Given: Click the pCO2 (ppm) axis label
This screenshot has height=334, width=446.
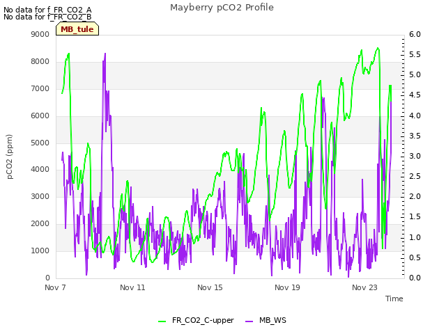Looking at the screenshot, I should [9, 157].
